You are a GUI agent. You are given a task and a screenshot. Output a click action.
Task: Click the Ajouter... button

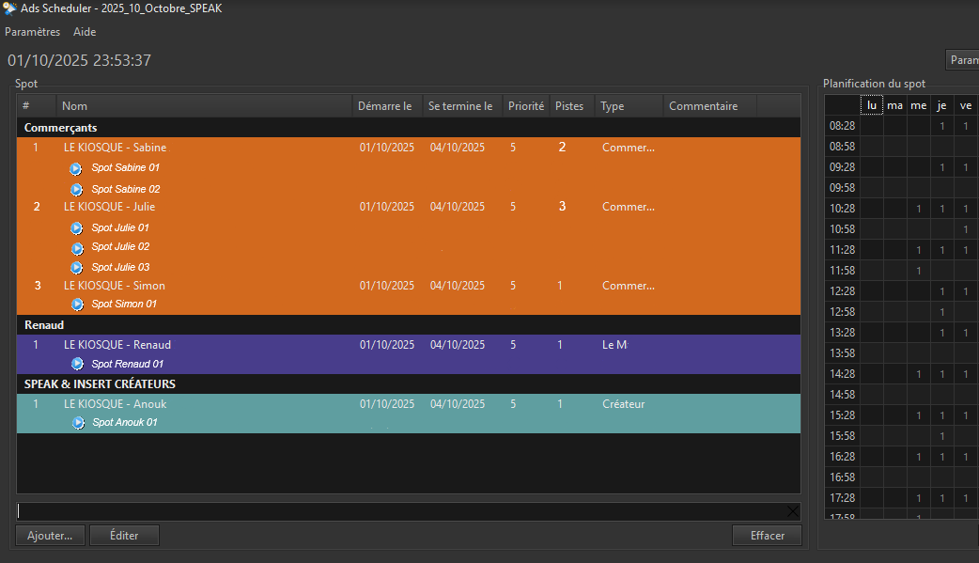(x=50, y=535)
